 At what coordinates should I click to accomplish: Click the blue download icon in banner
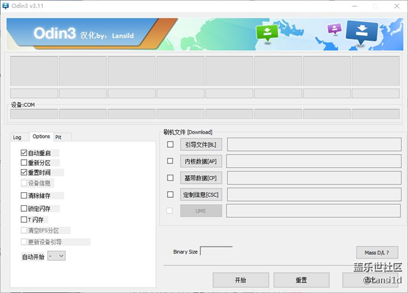362,32
